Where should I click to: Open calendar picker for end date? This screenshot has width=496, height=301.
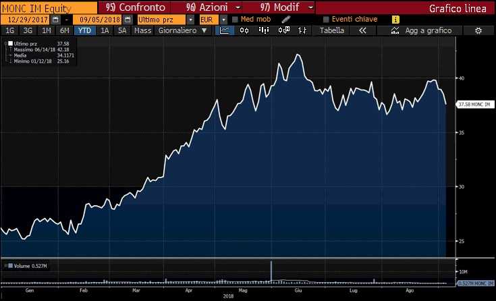point(128,20)
